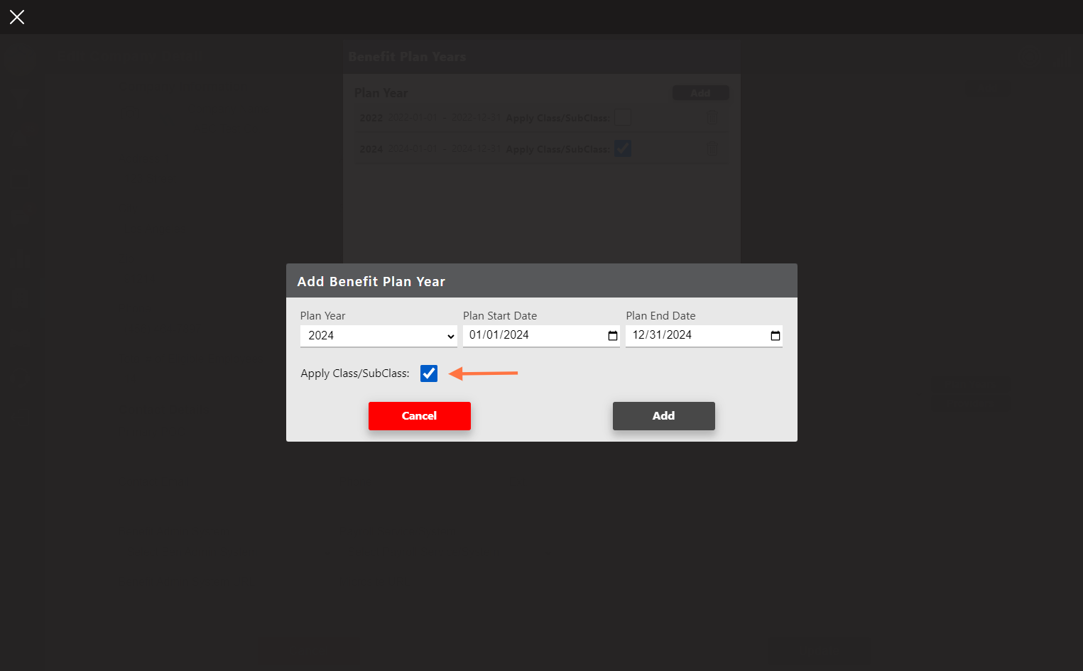Click the Plan End Date field
Screen dimensions: 1083x671
704,336
